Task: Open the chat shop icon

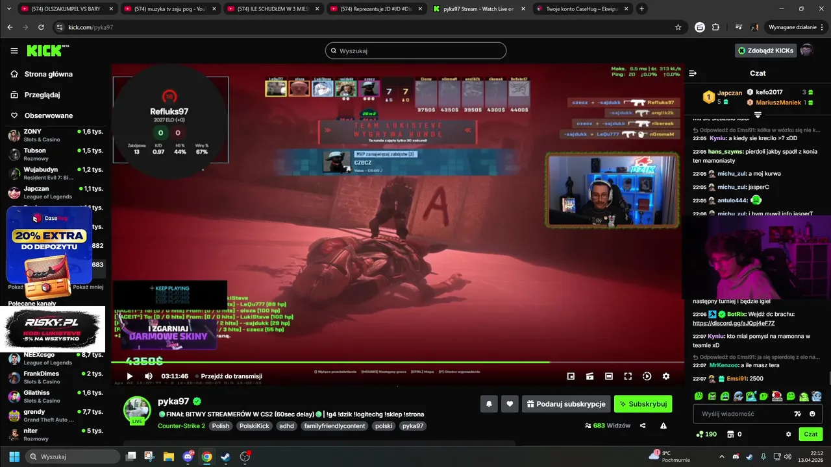Action: tap(730, 434)
